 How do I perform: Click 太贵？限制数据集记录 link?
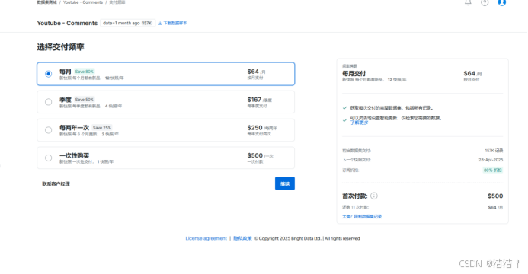coord(362,216)
